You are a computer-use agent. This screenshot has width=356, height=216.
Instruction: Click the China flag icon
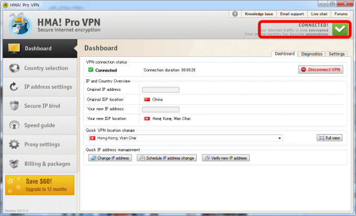(x=147, y=99)
